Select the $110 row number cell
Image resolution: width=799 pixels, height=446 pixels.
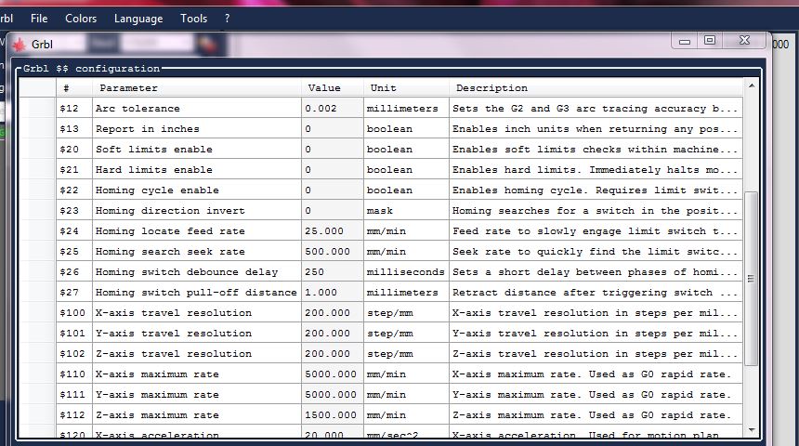pyautogui.click(x=74, y=374)
